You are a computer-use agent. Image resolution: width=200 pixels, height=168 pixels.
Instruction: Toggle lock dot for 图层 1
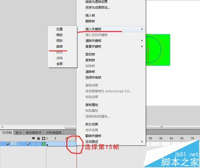pyautogui.click(x=39, y=144)
